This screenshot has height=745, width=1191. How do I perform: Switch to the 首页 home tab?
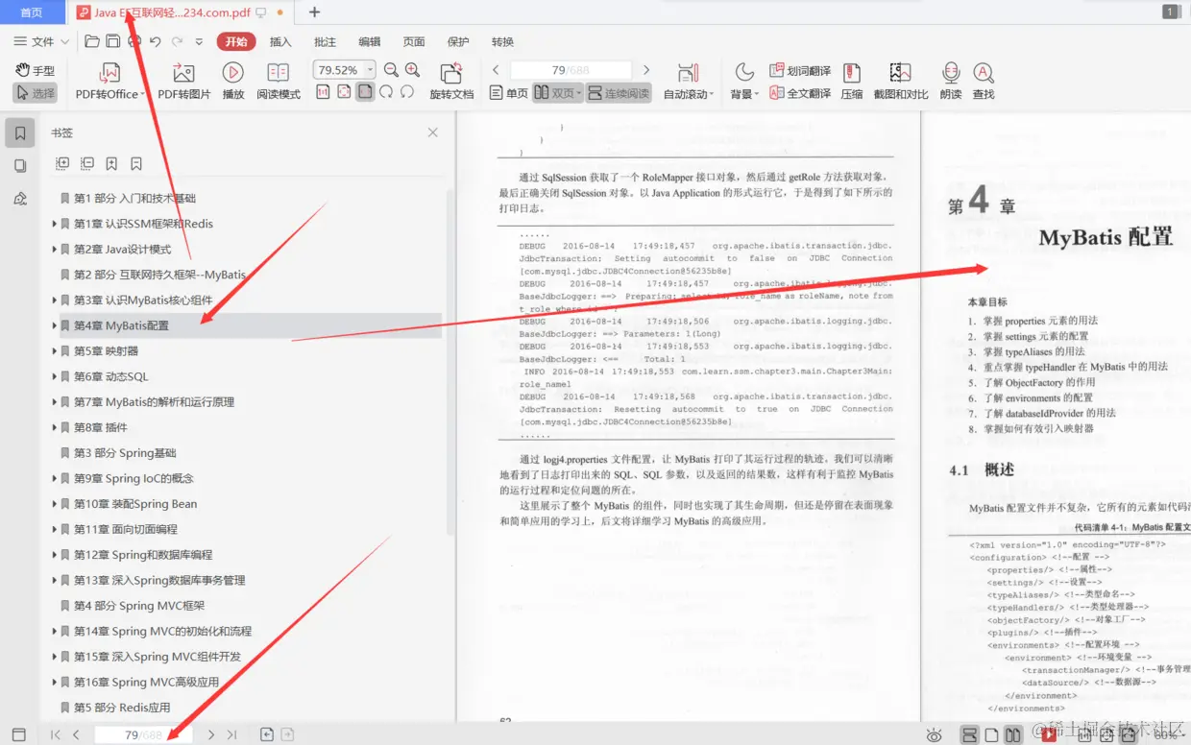[32, 12]
